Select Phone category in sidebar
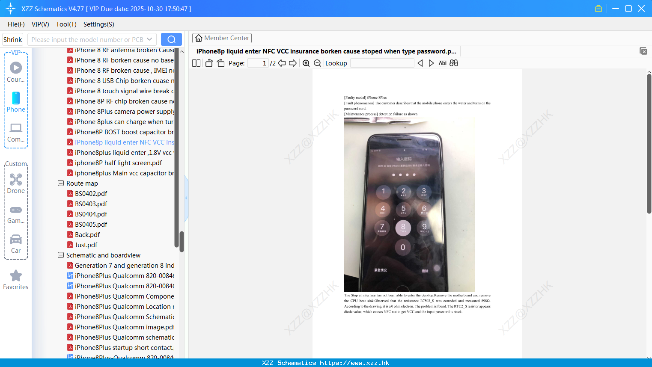652x367 pixels. tap(16, 102)
